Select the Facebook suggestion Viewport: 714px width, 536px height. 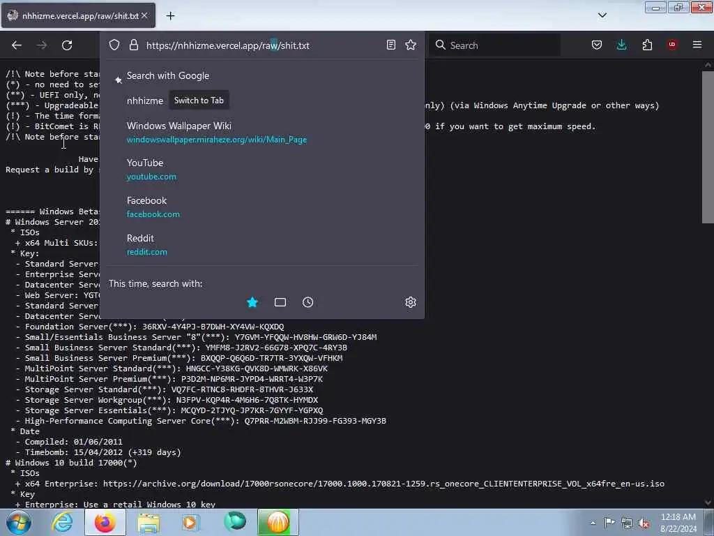(x=262, y=207)
